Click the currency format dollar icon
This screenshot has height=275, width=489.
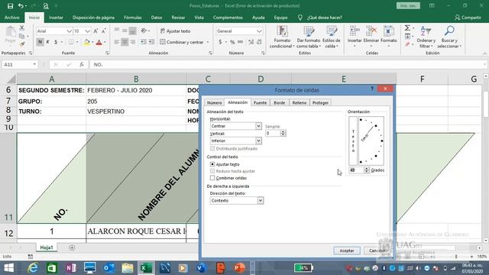(220, 42)
